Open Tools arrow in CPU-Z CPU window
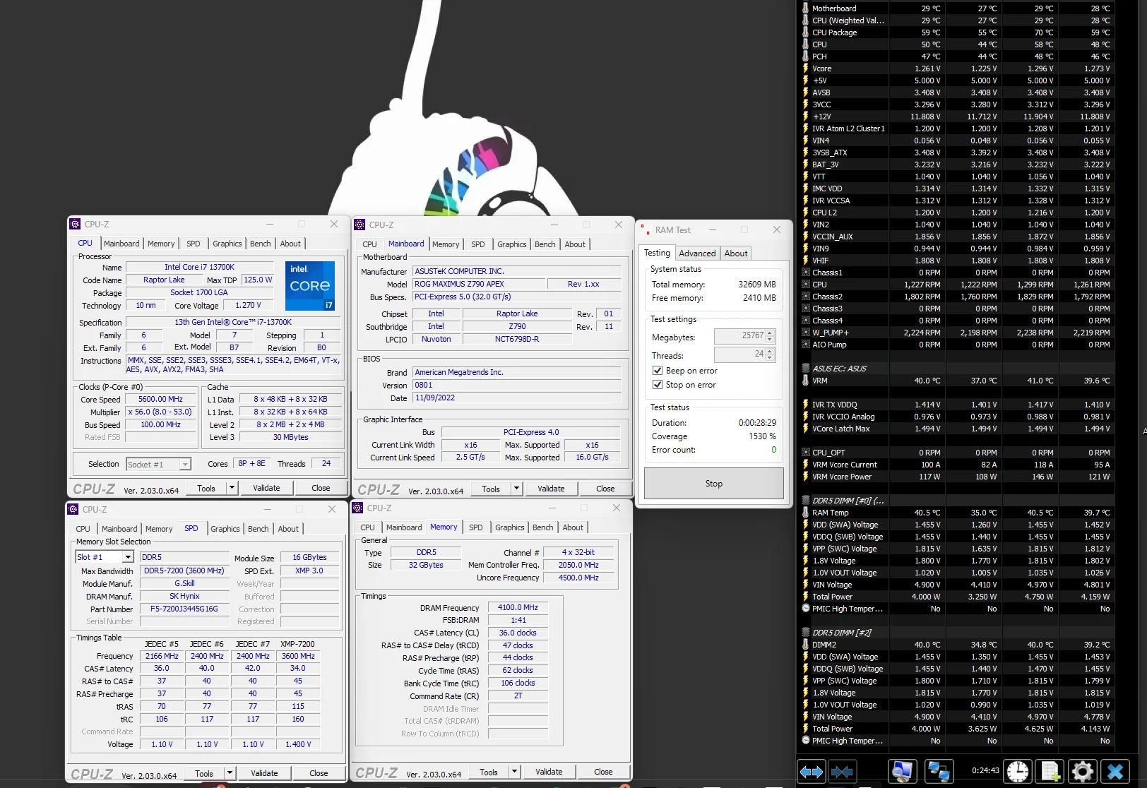1147x788 pixels. tap(232, 488)
